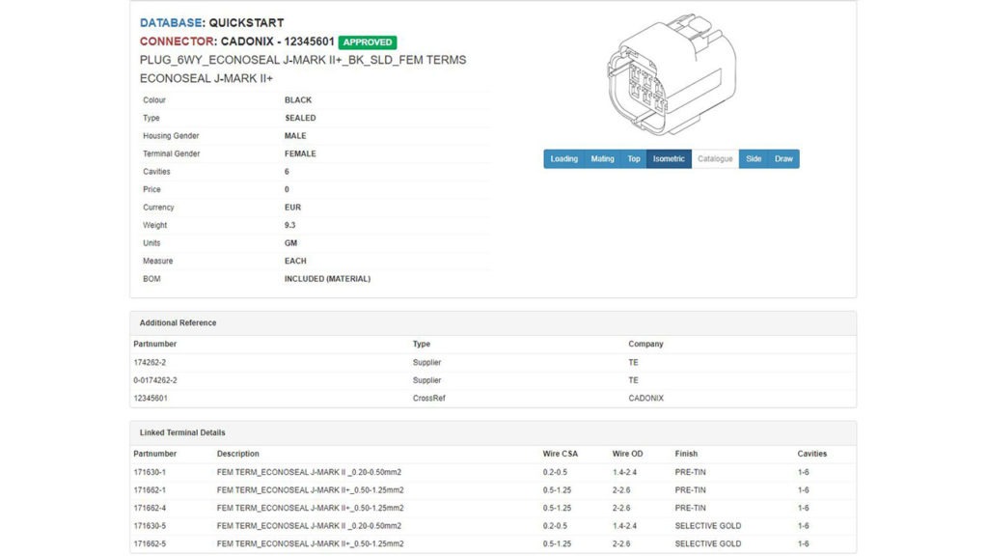988x556 pixels.
Task: Sort by the Partnumber column header
Action: point(154,453)
